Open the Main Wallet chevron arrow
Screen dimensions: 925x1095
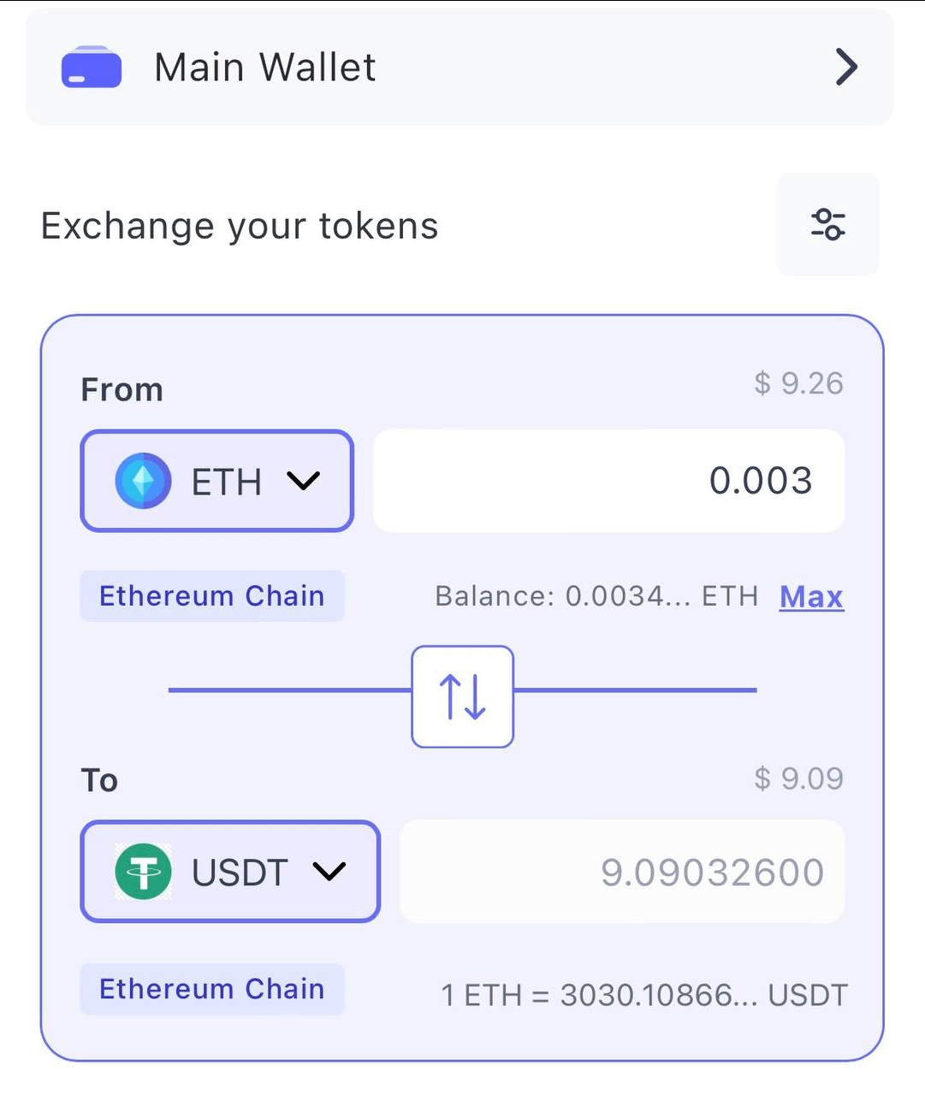tap(845, 68)
